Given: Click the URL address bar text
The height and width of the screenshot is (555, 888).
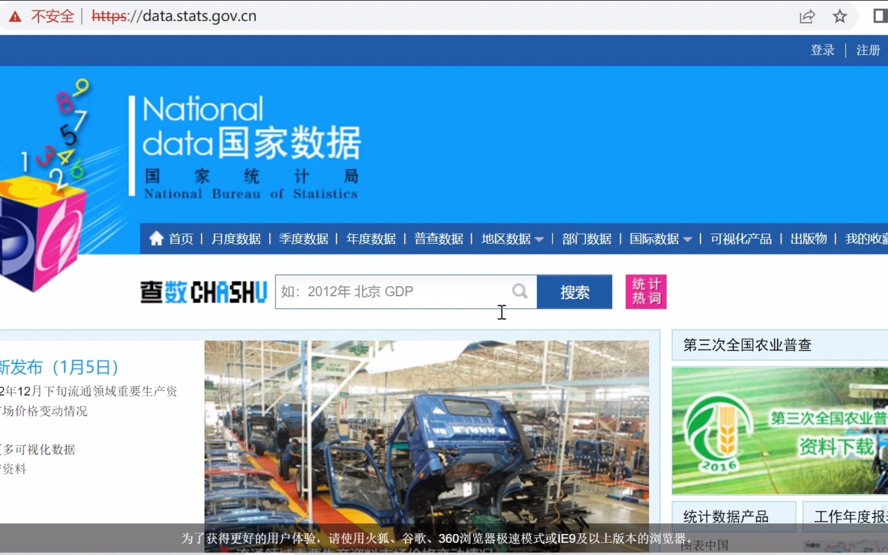Looking at the screenshot, I should point(174,16).
